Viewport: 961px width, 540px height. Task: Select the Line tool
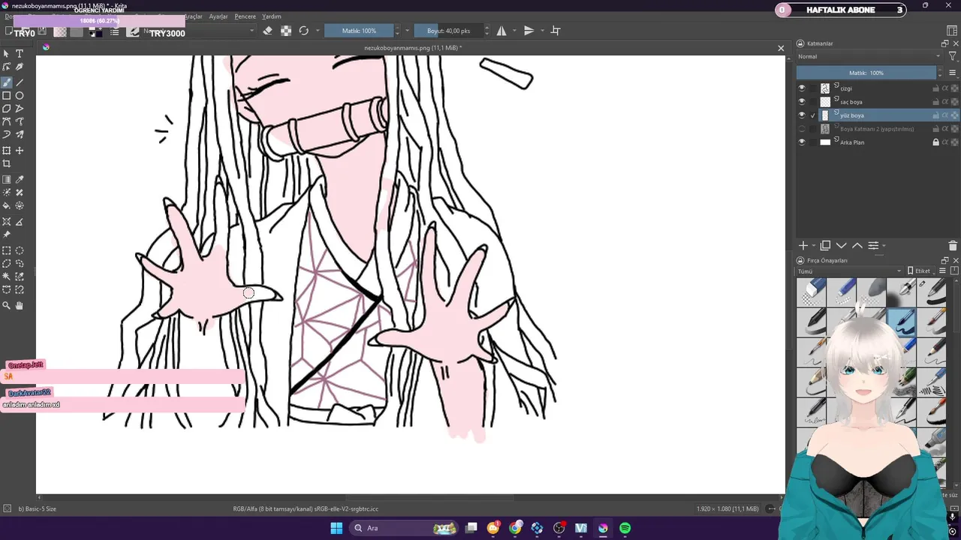click(x=20, y=82)
